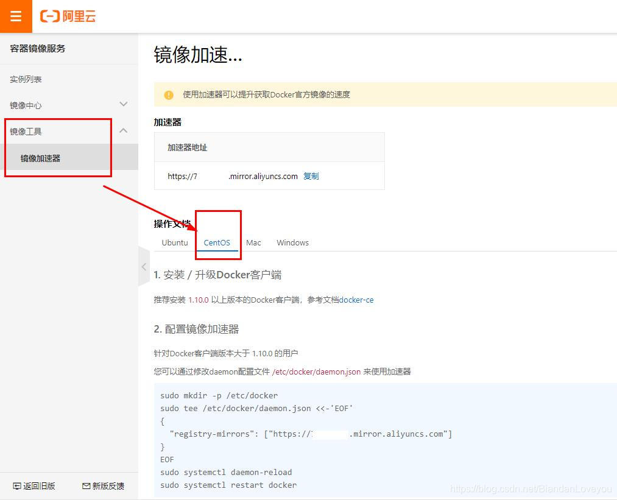Viewport: 617px width, 500px height.
Task: Open 实例列表 in the sidebar
Action: click(26, 79)
